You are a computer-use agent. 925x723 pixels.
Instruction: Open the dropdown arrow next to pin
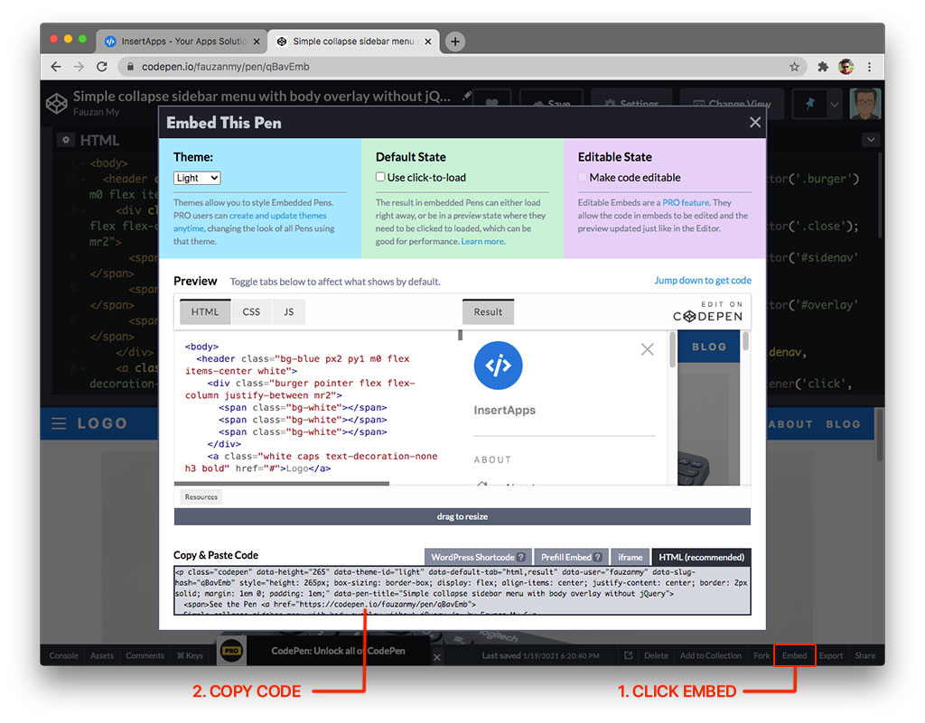(x=834, y=105)
